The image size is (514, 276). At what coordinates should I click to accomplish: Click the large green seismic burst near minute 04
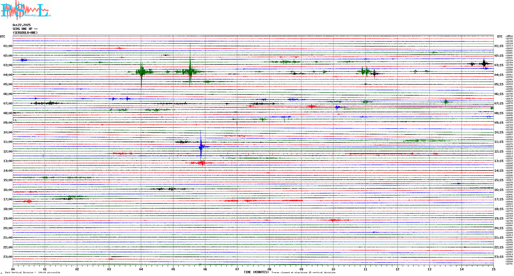point(141,72)
